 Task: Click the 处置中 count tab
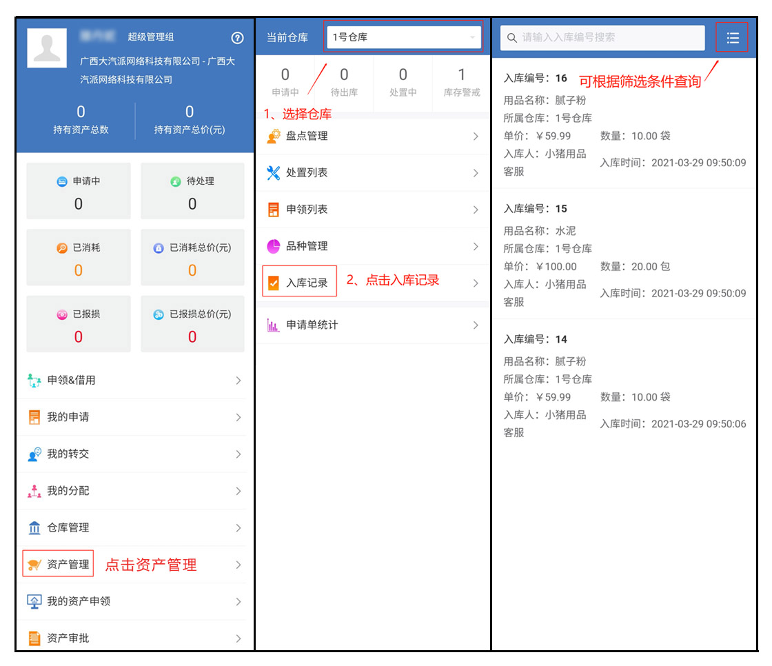tap(403, 82)
